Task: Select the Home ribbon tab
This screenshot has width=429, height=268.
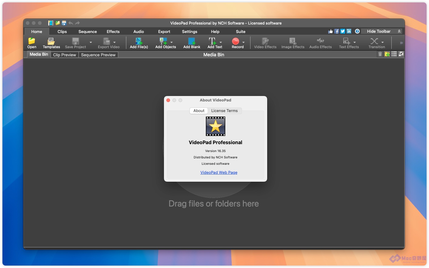Action: coord(36,31)
